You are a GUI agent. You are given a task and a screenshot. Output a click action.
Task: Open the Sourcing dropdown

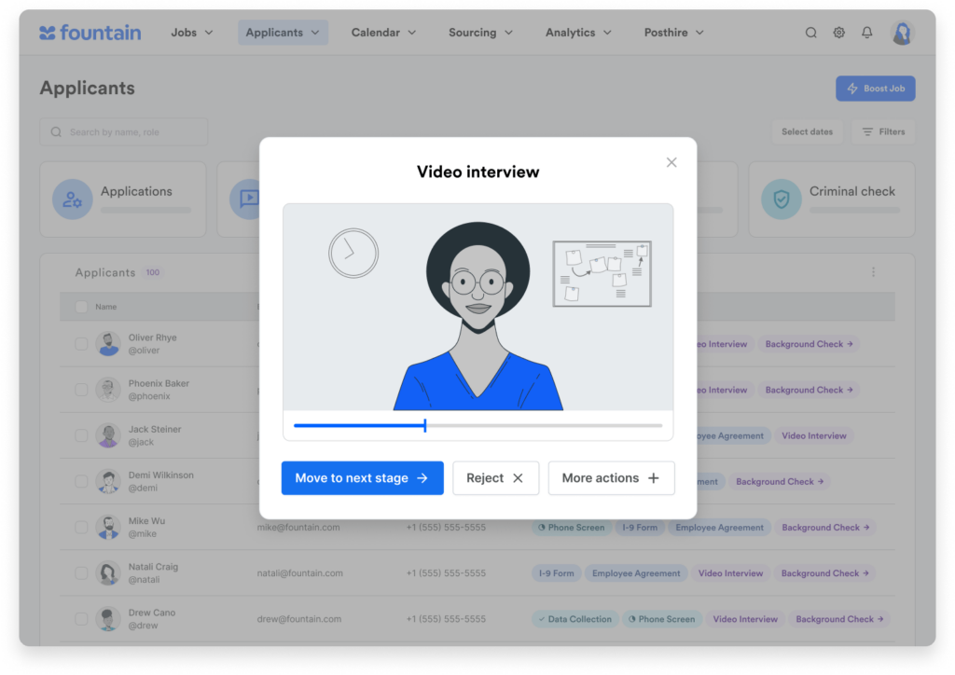coord(479,32)
